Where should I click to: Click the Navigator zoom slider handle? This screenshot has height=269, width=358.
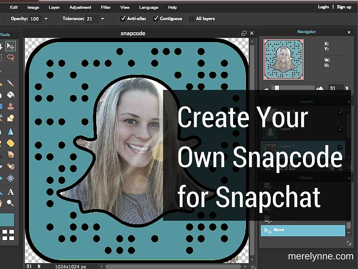[x=277, y=88]
